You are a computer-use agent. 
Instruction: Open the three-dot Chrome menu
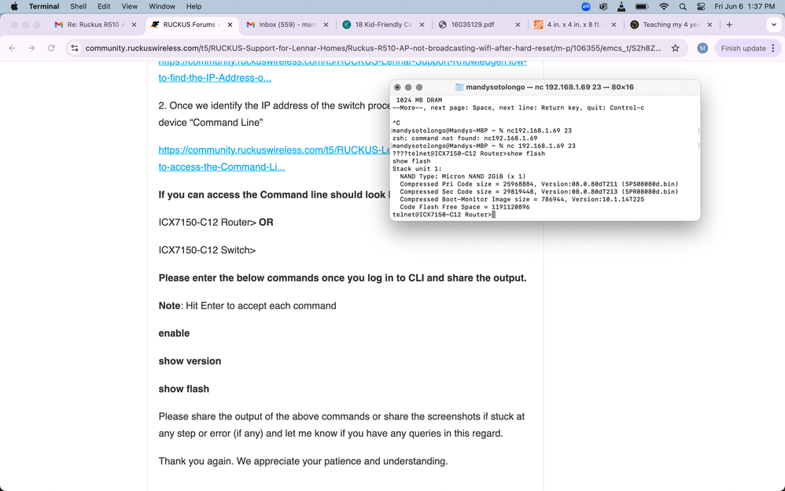[x=774, y=48]
